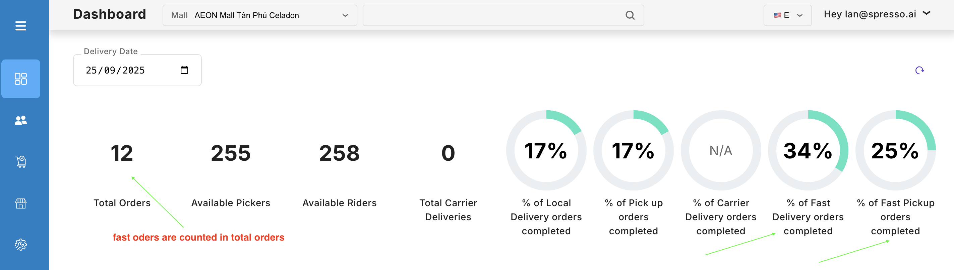The image size is (954, 270).
Task: Click the search magnifier icon
Action: coord(630,15)
